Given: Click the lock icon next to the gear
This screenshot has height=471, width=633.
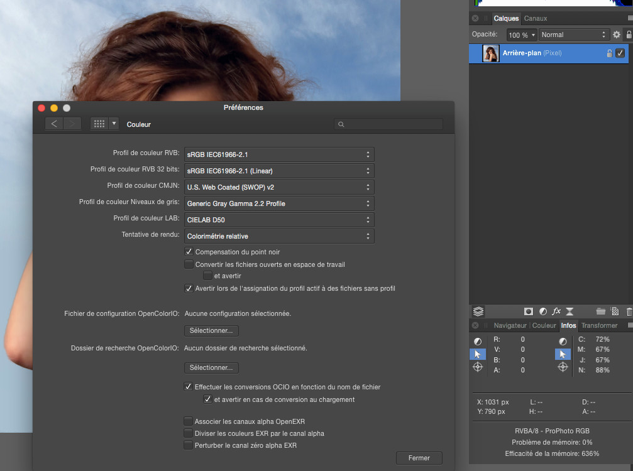Looking at the screenshot, I should [x=629, y=35].
